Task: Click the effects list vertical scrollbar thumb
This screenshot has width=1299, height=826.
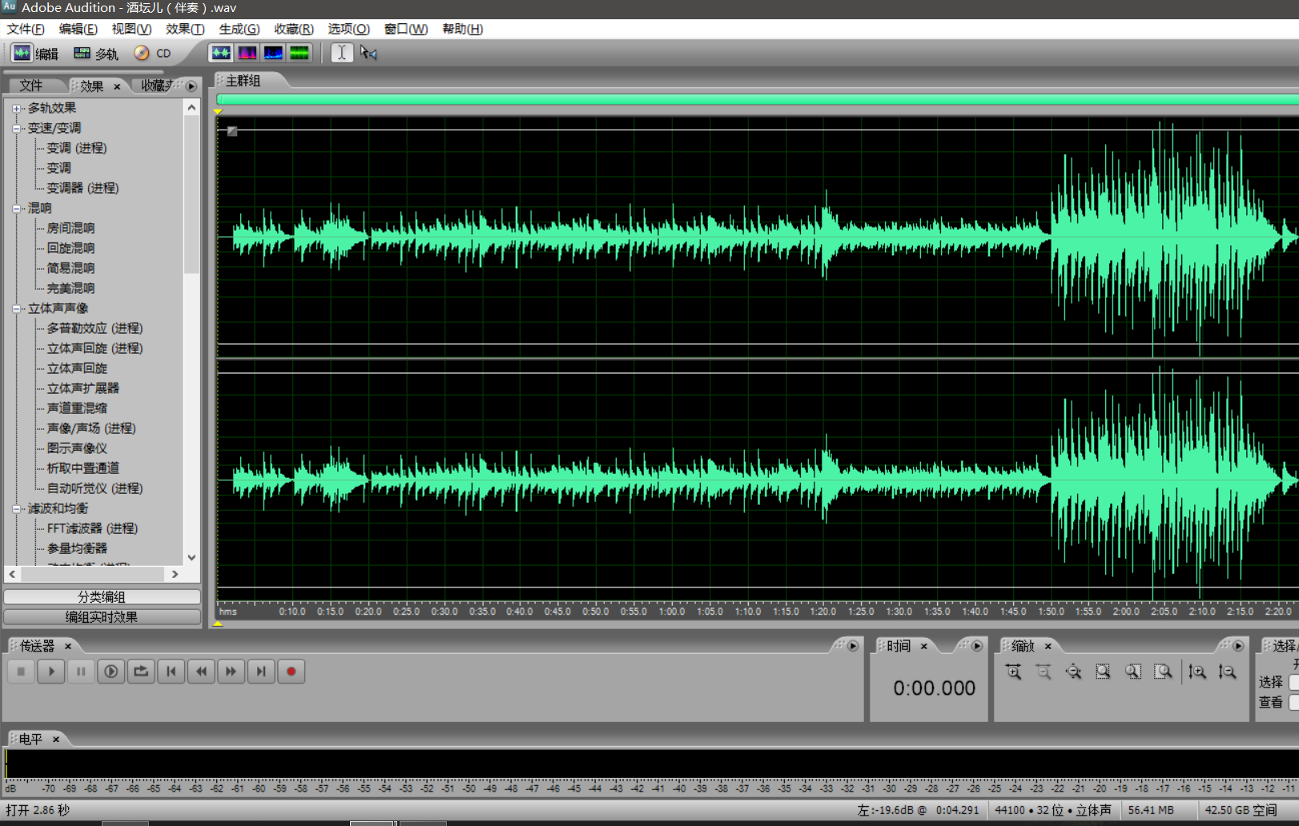Action: [x=191, y=195]
